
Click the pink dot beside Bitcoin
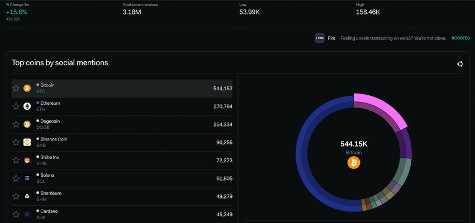click(x=38, y=85)
